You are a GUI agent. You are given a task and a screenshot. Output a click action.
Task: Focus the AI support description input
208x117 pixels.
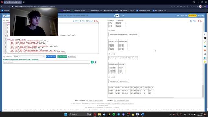[x=46, y=62]
